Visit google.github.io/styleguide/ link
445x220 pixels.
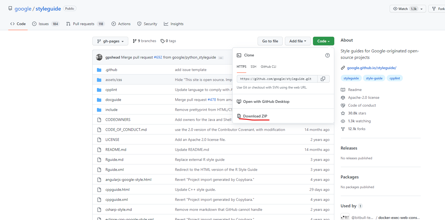pos(372,68)
